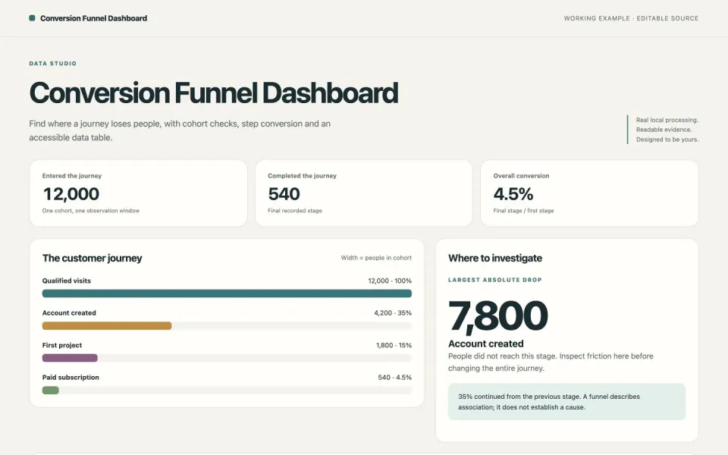Select the 4.5% metric value
The width and height of the screenshot is (728, 455).
point(513,193)
